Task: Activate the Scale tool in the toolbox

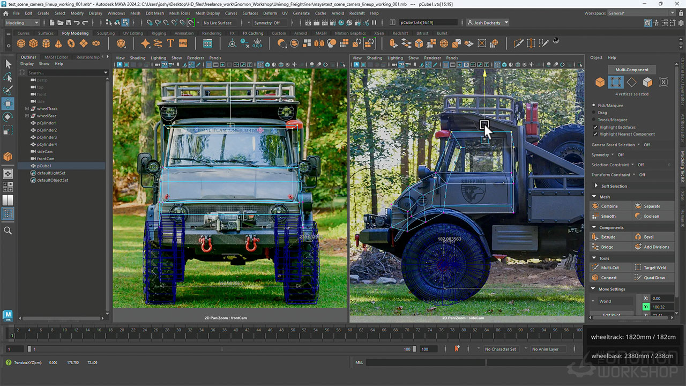Action: 8,130
